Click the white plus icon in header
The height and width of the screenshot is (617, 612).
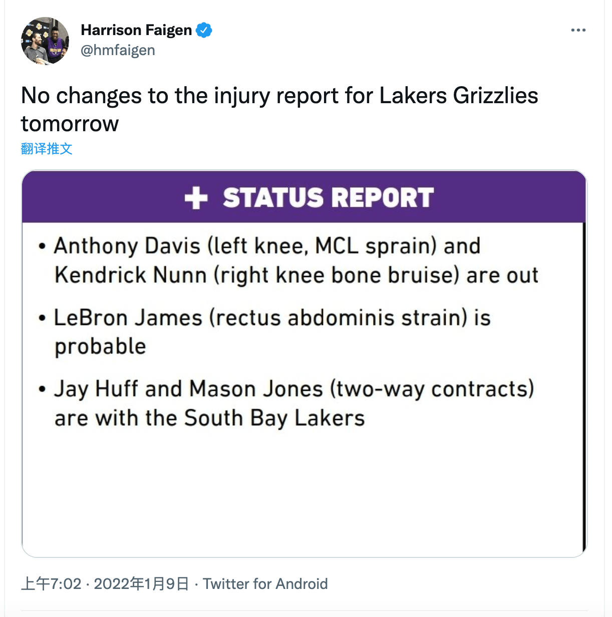tap(196, 198)
